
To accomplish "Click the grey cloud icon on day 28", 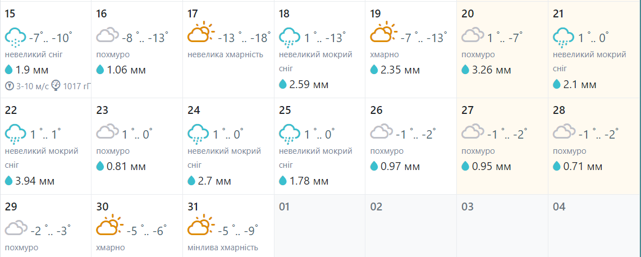I will 564,132.
